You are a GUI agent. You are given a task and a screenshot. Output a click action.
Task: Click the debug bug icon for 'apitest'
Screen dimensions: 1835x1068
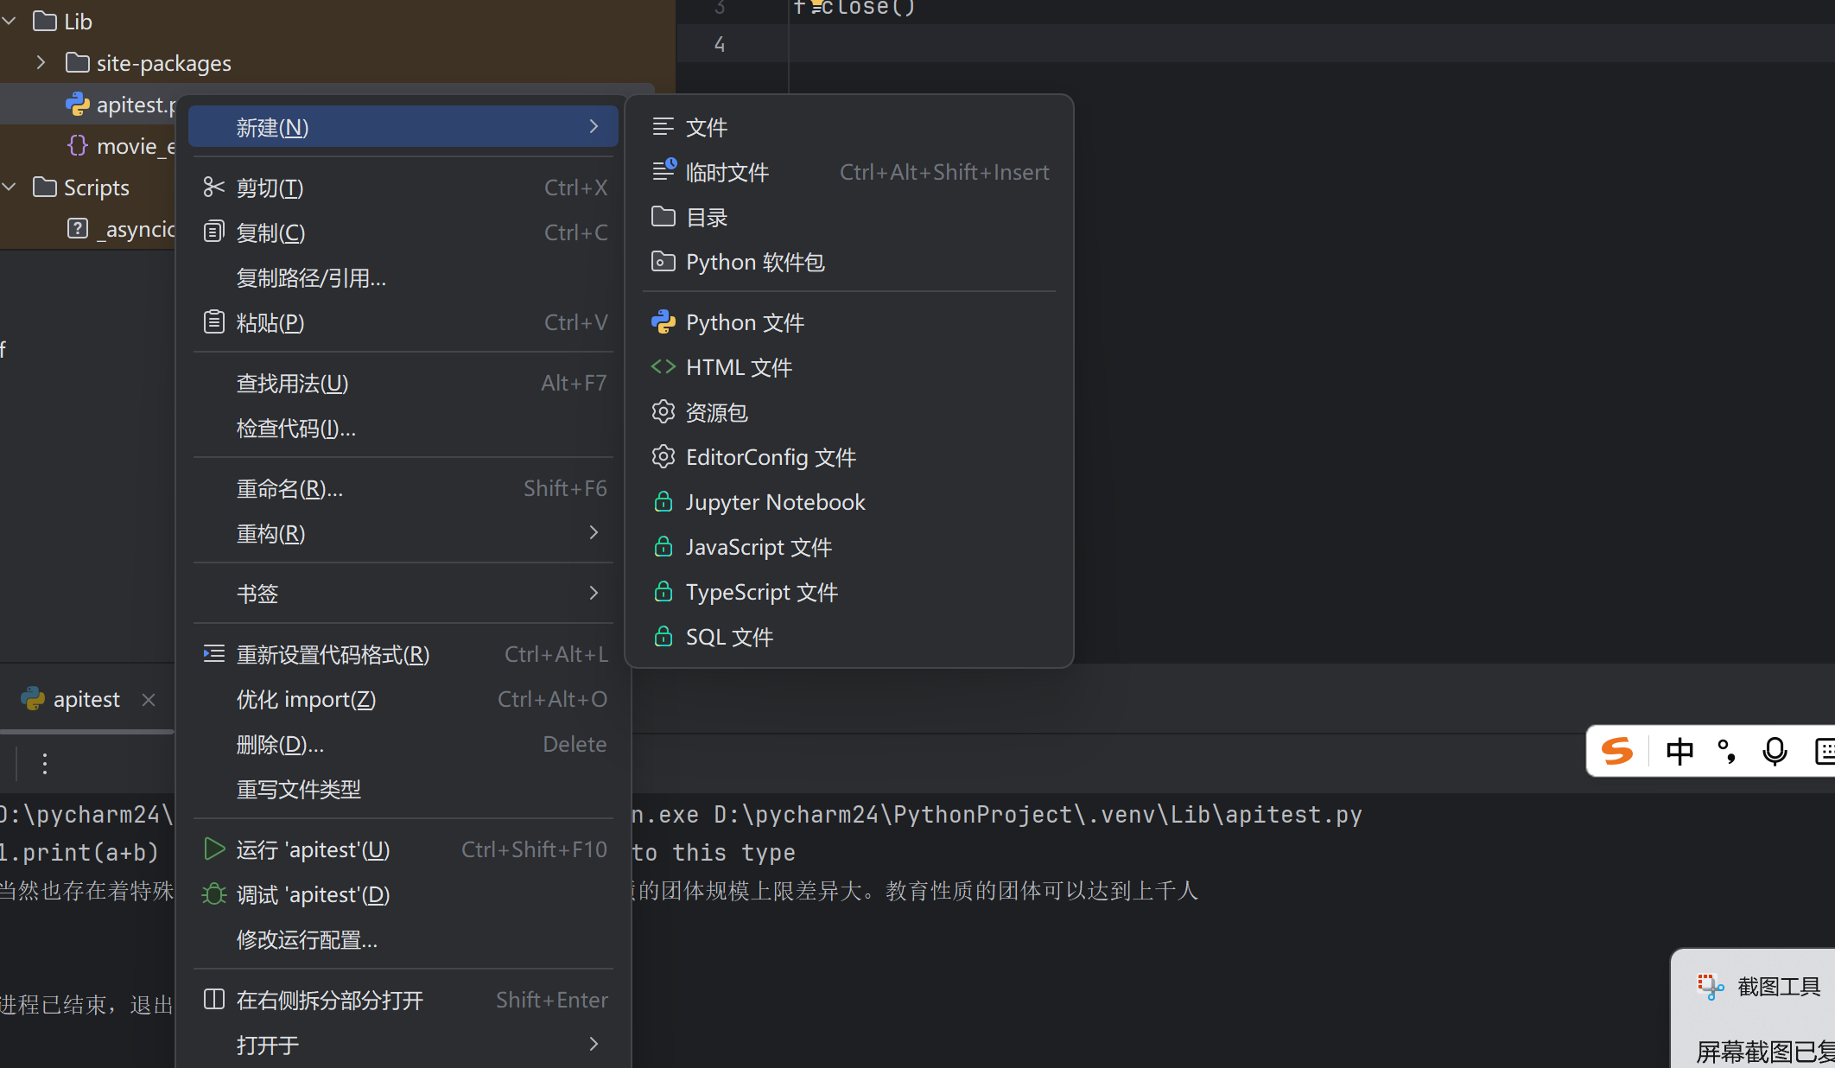pyautogui.click(x=213, y=894)
